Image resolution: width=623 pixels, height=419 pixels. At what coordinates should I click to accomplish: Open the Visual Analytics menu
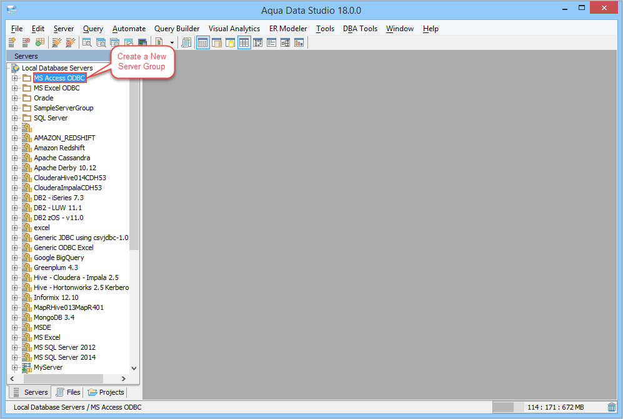tap(234, 29)
